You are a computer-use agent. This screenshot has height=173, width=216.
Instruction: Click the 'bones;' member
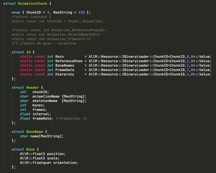point(39,105)
